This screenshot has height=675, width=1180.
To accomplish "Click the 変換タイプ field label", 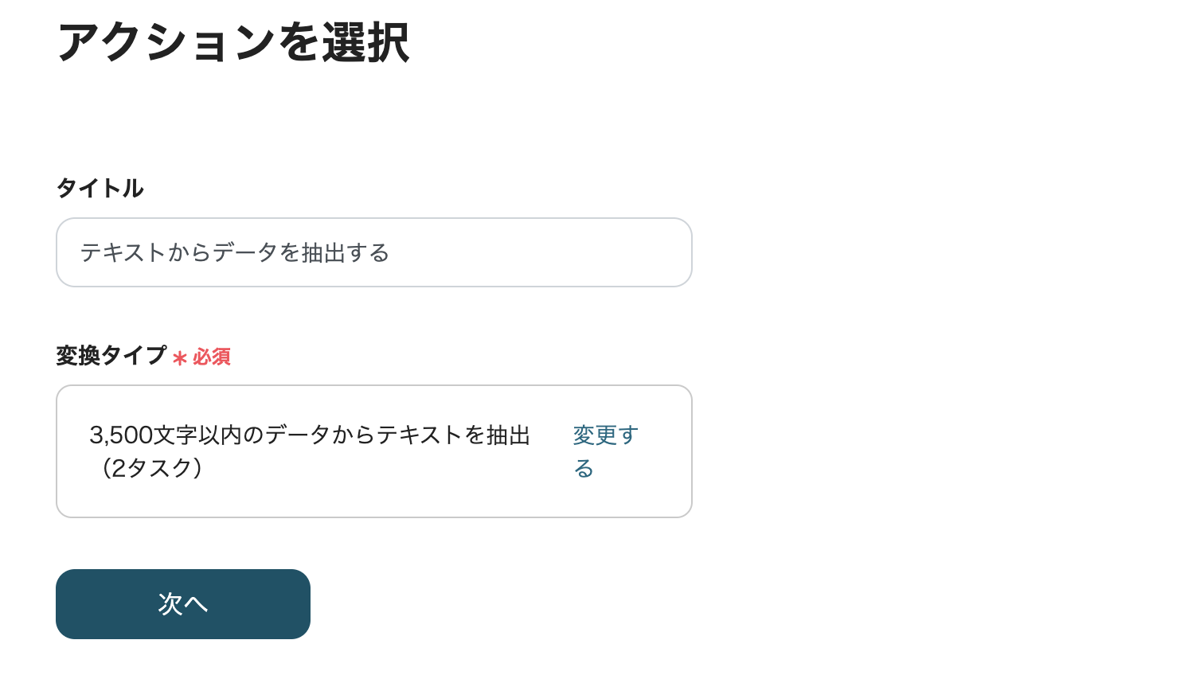I will 111,357.
